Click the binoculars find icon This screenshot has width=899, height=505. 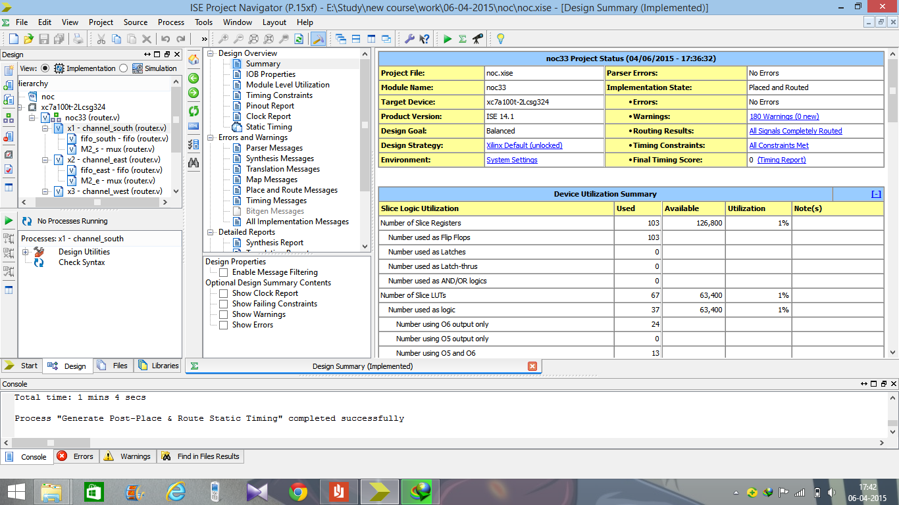click(193, 162)
